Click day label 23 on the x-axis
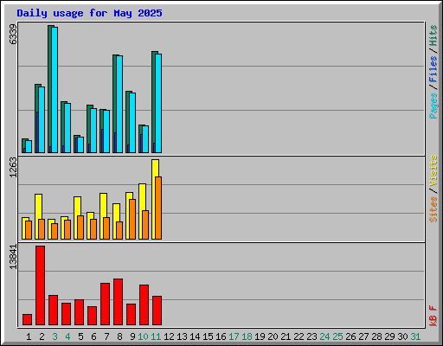 pyautogui.click(x=311, y=336)
